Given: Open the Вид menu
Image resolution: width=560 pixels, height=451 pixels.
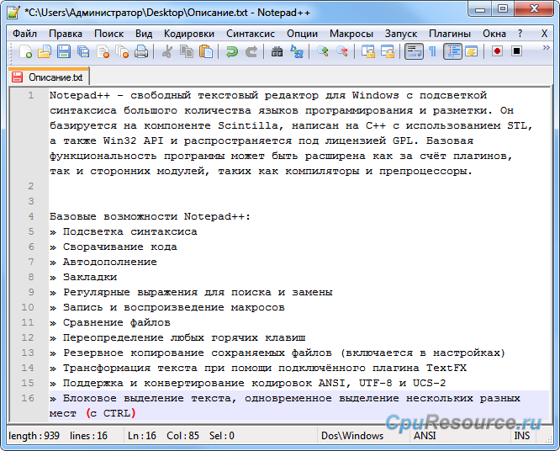Looking at the screenshot, I should (x=144, y=34).
